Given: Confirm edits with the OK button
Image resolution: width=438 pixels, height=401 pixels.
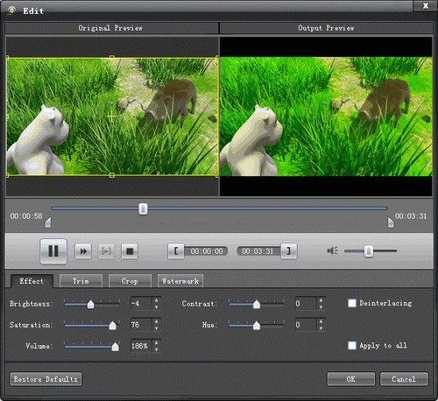Looking at the screenshot, I should (350, 379).
